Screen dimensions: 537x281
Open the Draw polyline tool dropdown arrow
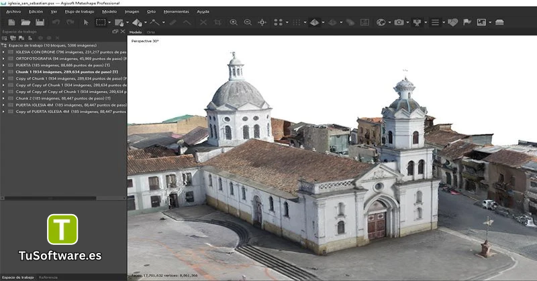[x=163, y=23]
